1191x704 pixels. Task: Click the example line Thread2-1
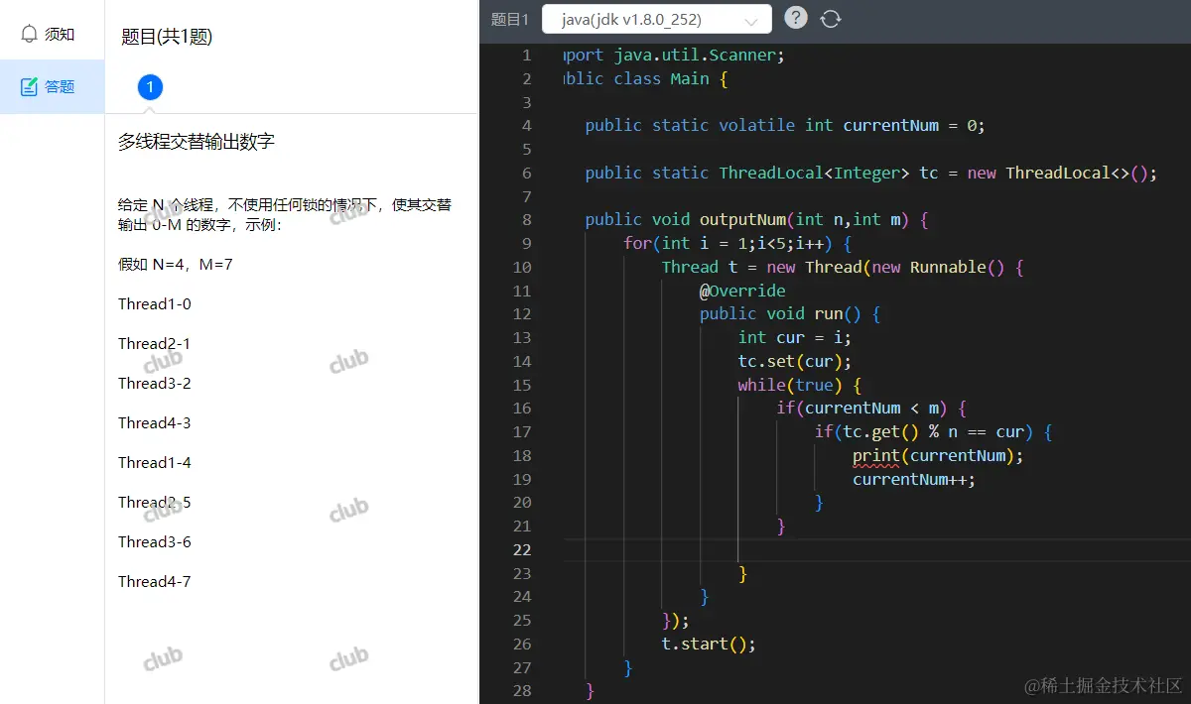(x=155, y=344)
